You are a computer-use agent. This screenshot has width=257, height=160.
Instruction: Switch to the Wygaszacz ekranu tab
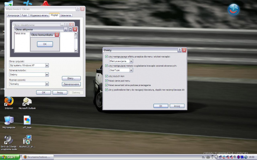coord(39,15)
